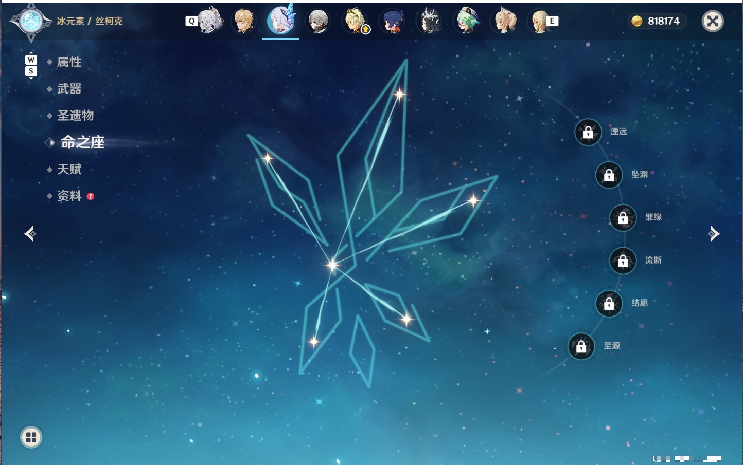Open the grid menu icon at bottom left
Image resolution: width=743 pixels, height=465 pixels.
click(31, 437)
